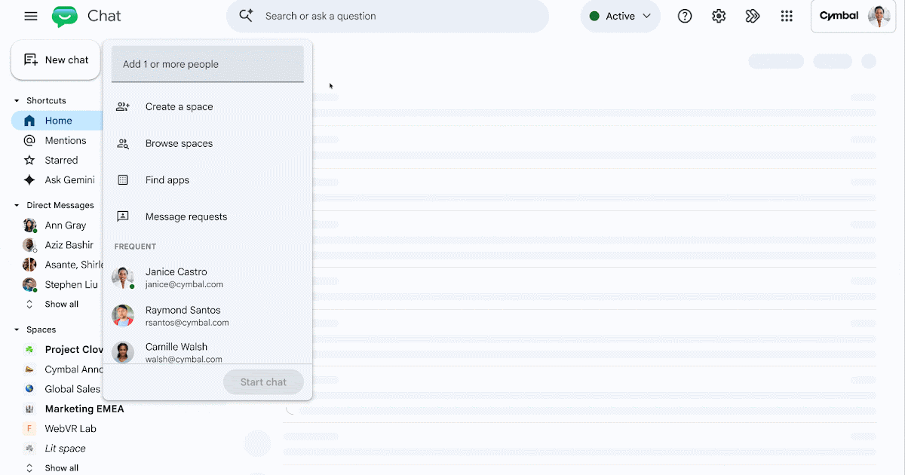The height and width of the screenshot is (475, 905).
Task: Select rsantos@cymbal.com email text
Action: 187,323
